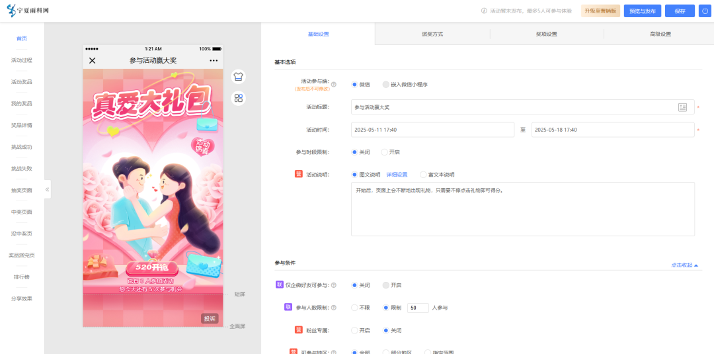Click the 联 badge beside 参与人数限制
Image resolution: width=714 pixels, height=354 pixels.
pyautogui.click(x=288, y=308)
